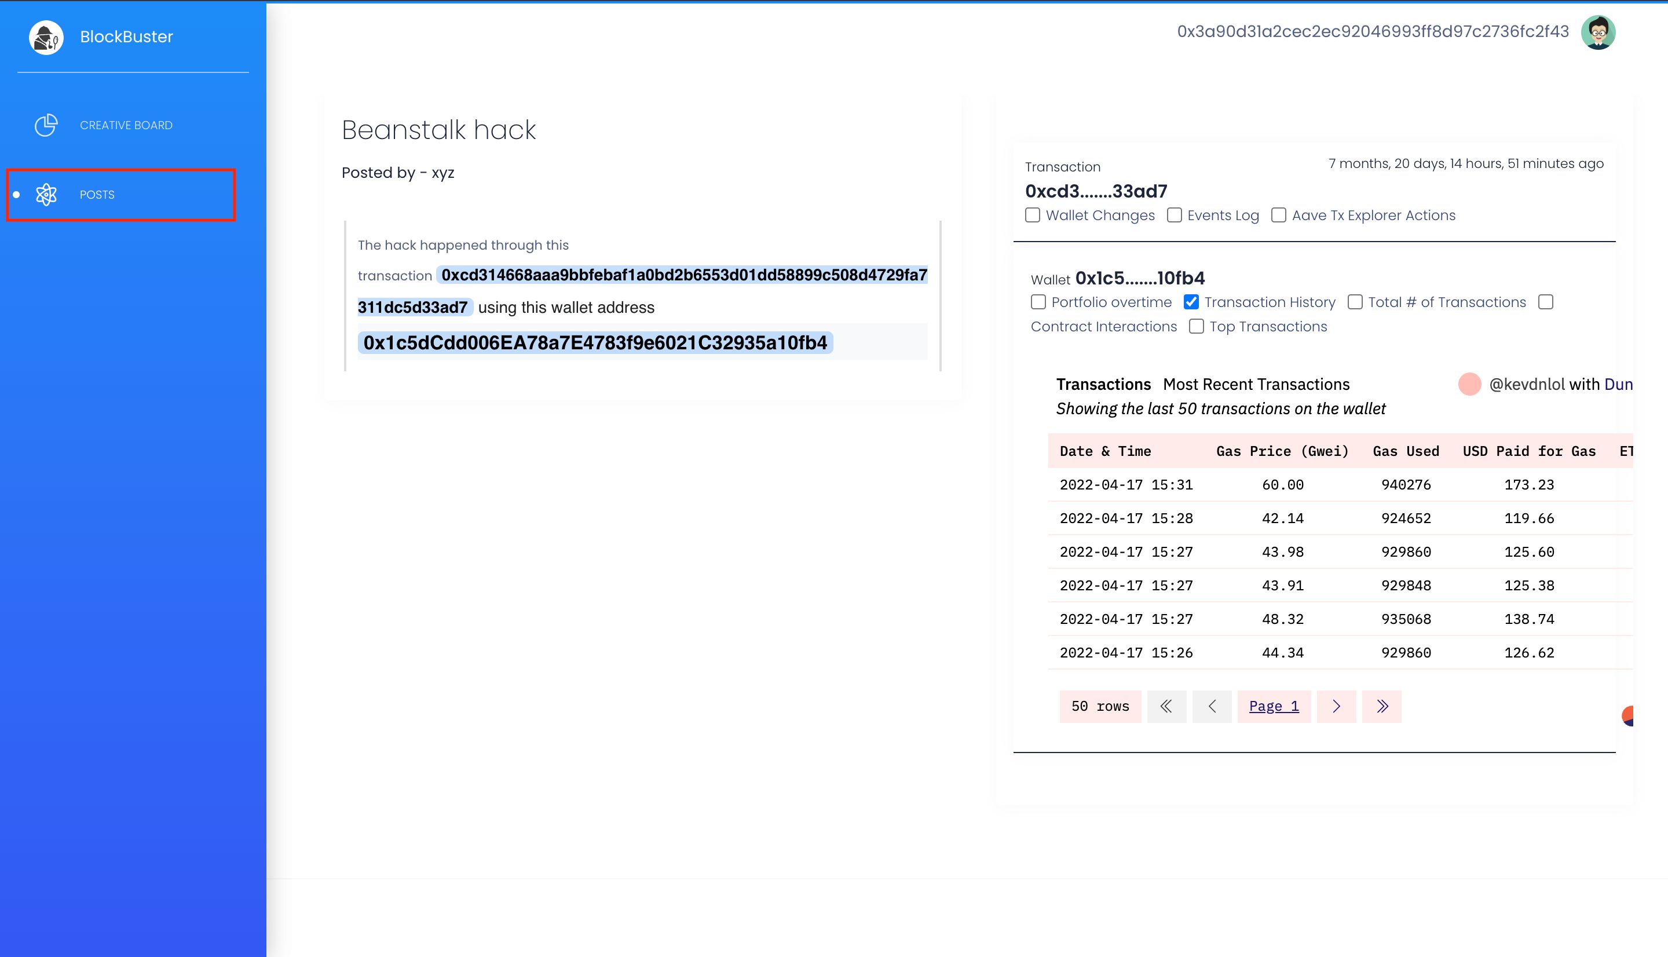Jump to last page double-right chevron

point(1381,707)
